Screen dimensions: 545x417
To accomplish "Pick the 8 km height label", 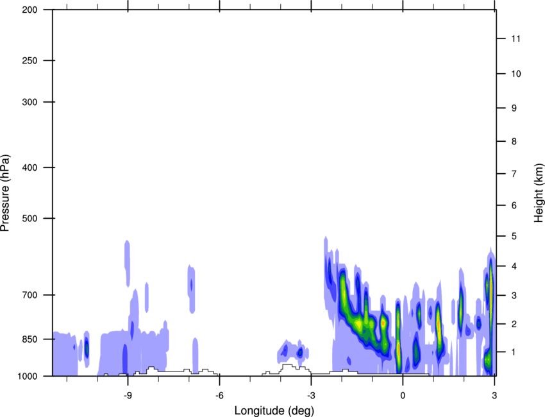I will tap(514, 142).
